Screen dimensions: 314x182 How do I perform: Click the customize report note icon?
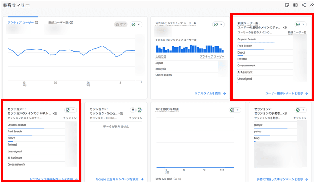[x=287, y=5]
